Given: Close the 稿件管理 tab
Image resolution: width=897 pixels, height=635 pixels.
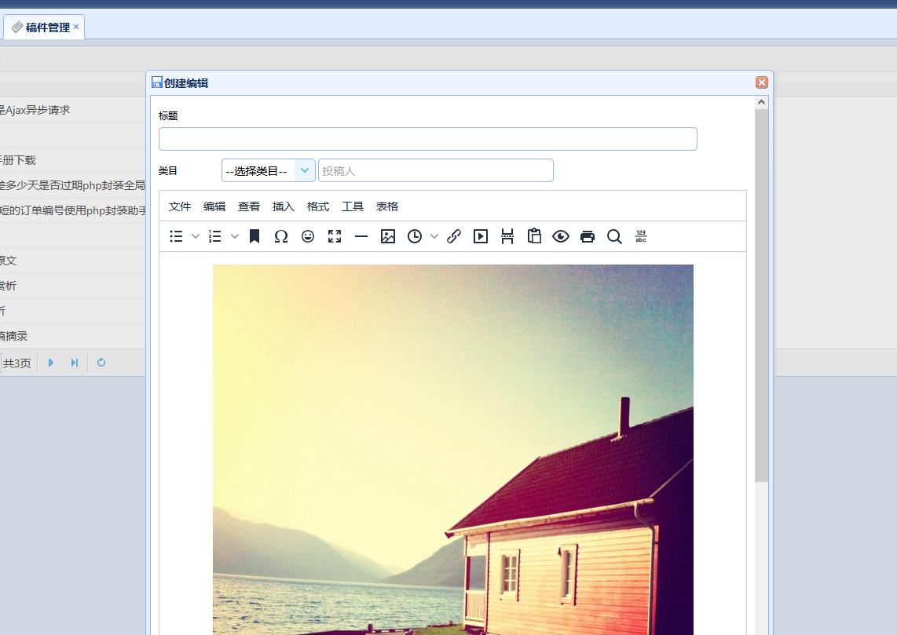Looking at the screenshot, I should click(76, 27).
